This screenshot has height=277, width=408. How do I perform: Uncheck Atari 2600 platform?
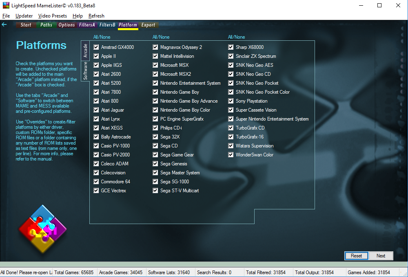[96, 74]
